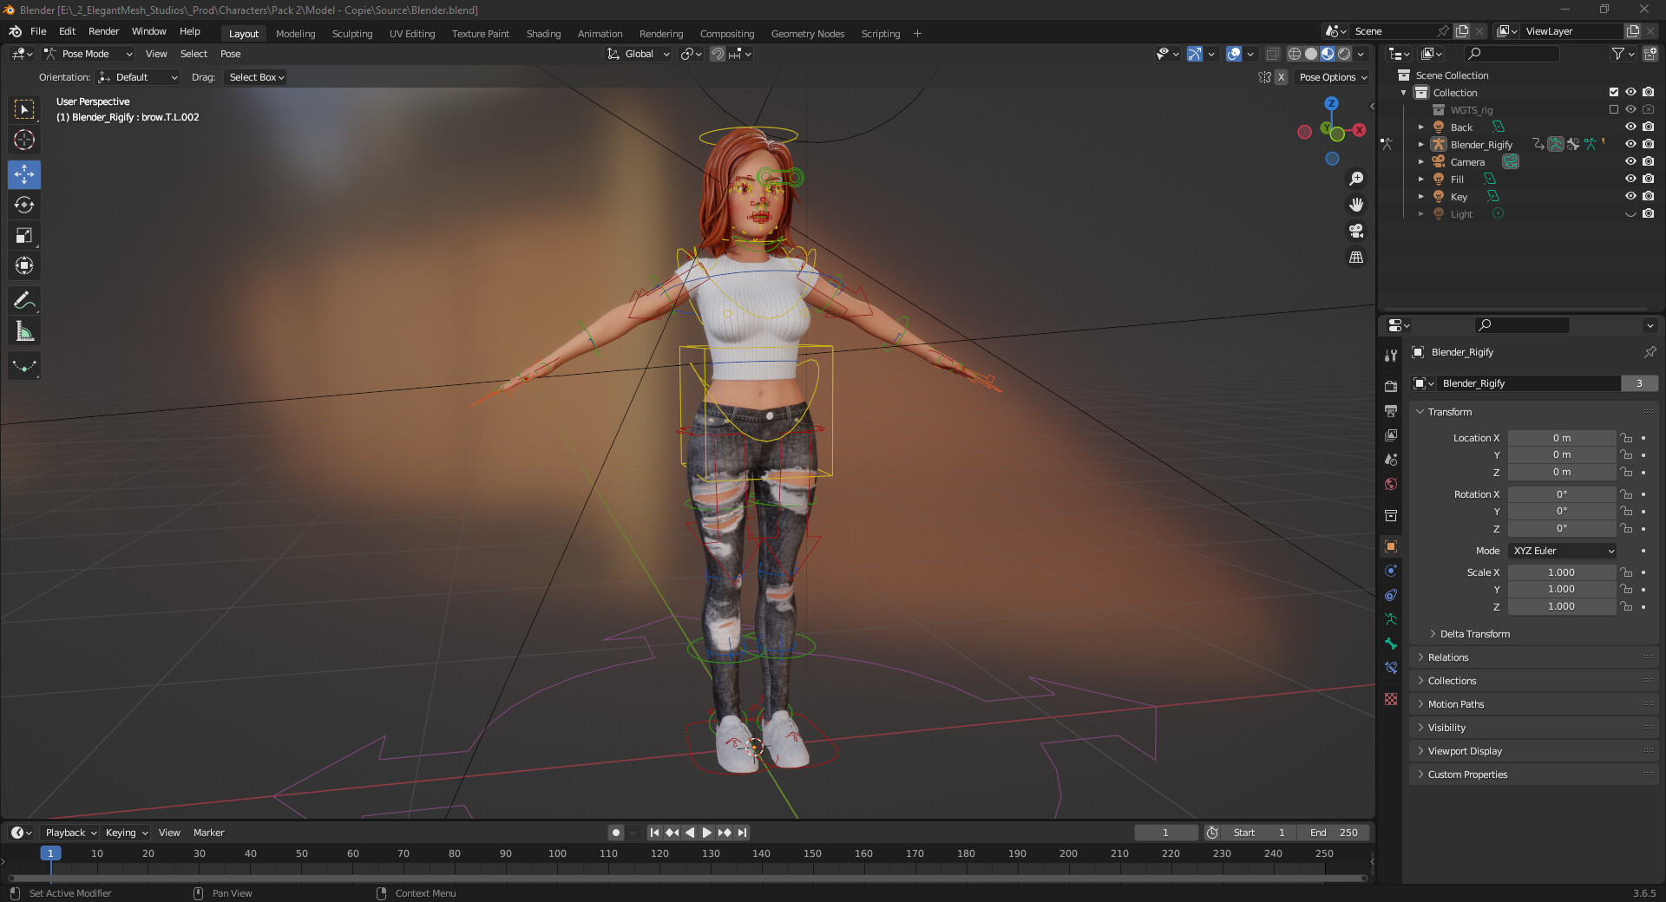Toggle X-Ray shading in the viewport header

coord(1273,53)
